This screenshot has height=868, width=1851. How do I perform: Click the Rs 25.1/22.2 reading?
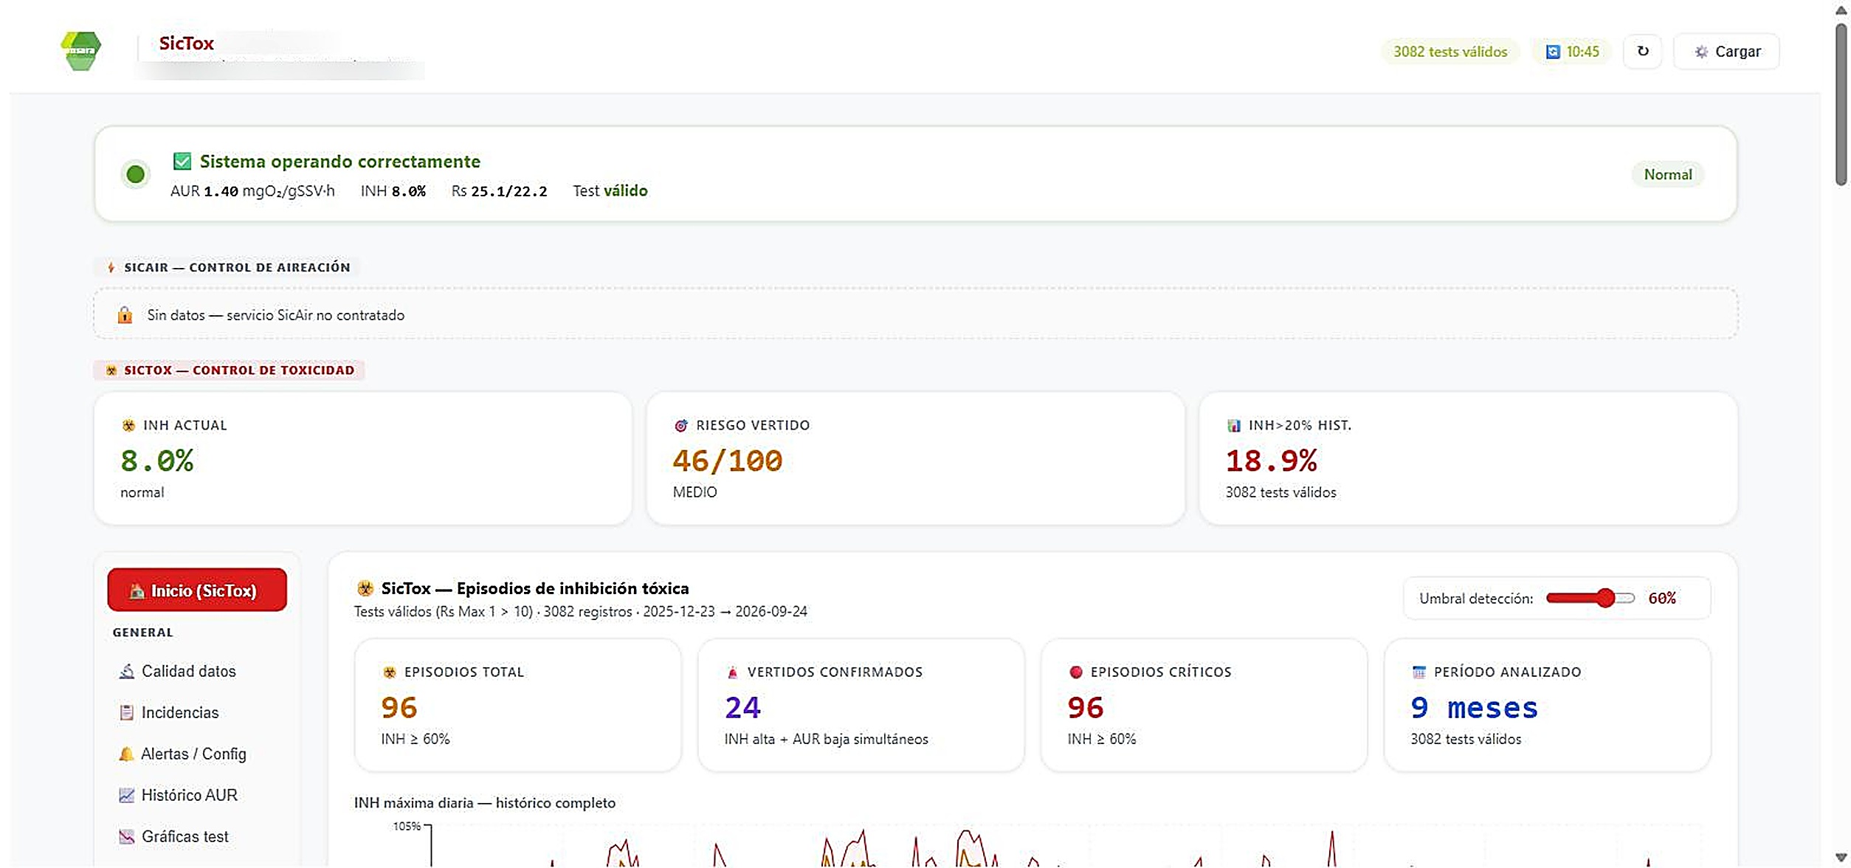pos(500,191)
